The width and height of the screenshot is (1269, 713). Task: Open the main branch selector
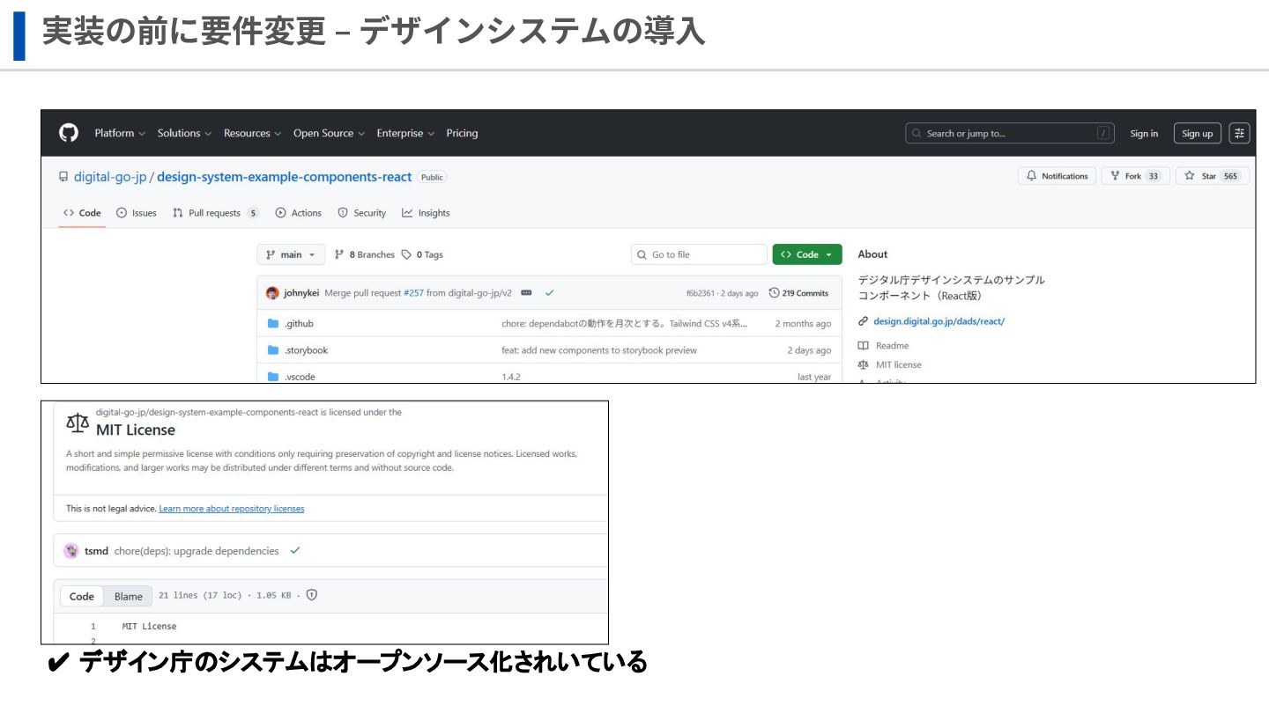[x=291, y=254]
